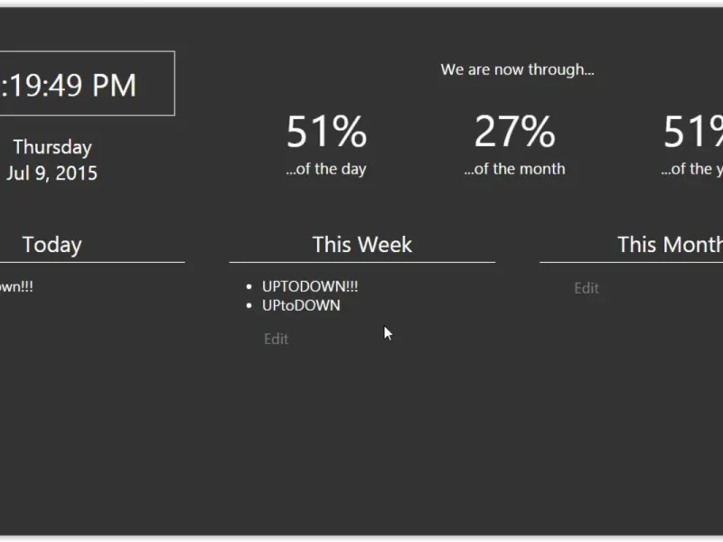Click the 51% day progress value
This screenshot has width=723, height=542.
click(326, 132)
